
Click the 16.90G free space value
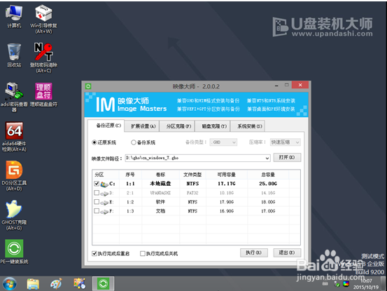(x=227, y=211)
